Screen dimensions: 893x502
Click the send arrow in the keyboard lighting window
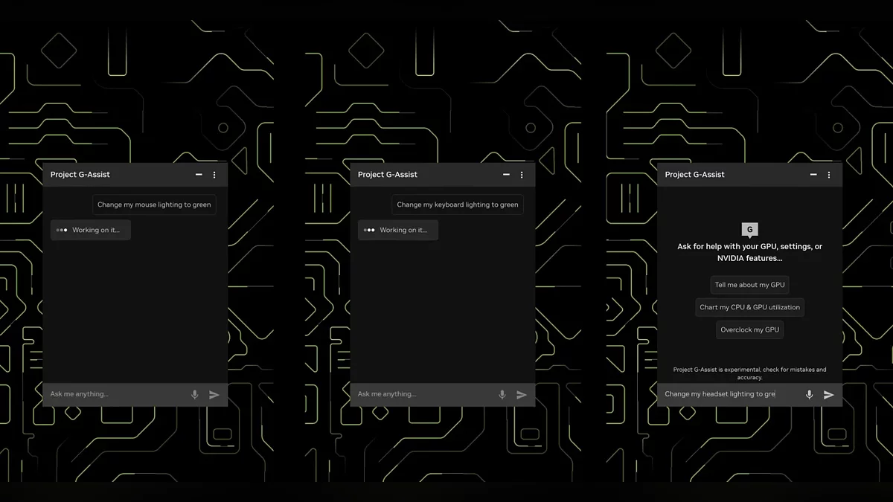[522, 395]
